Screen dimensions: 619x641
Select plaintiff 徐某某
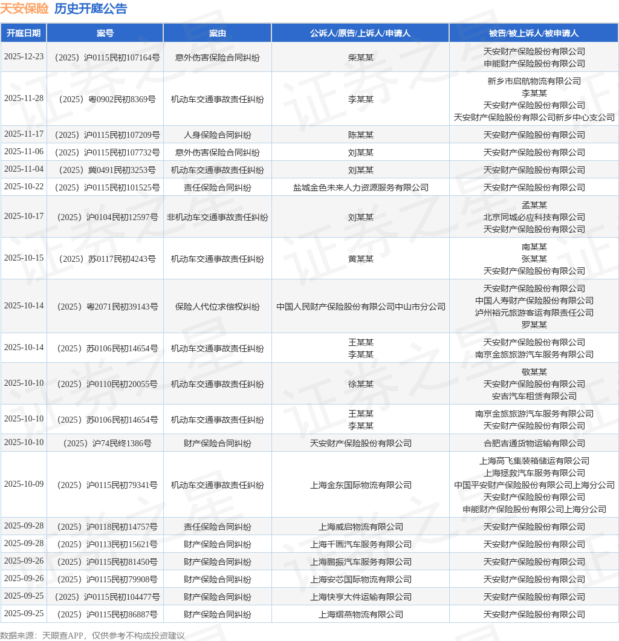point(360,384)
